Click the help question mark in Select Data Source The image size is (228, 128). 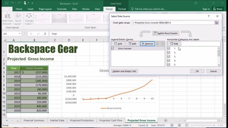tap(209, 16)
